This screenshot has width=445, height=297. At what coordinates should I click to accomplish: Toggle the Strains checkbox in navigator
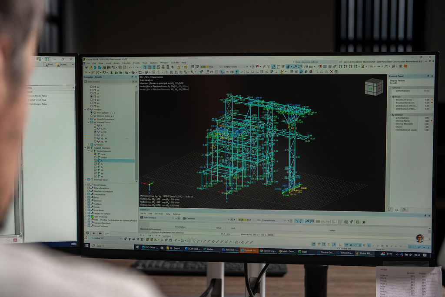[x=92, y=144]
